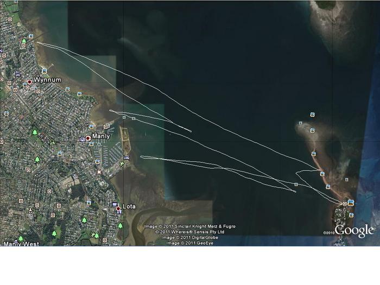Click the airplane icon left of Lota
Viewport: 380px width, 285px height.
coord(115,205)
